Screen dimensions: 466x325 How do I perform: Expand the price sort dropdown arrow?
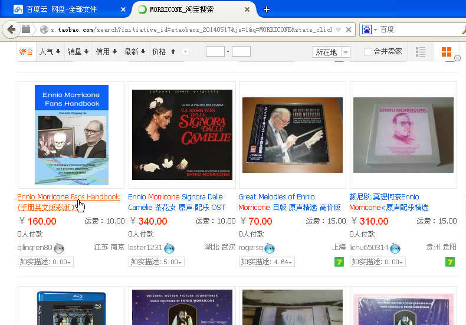tap(185, 52)
